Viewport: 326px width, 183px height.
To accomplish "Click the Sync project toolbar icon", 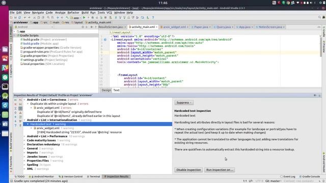I will coord(20,18).
